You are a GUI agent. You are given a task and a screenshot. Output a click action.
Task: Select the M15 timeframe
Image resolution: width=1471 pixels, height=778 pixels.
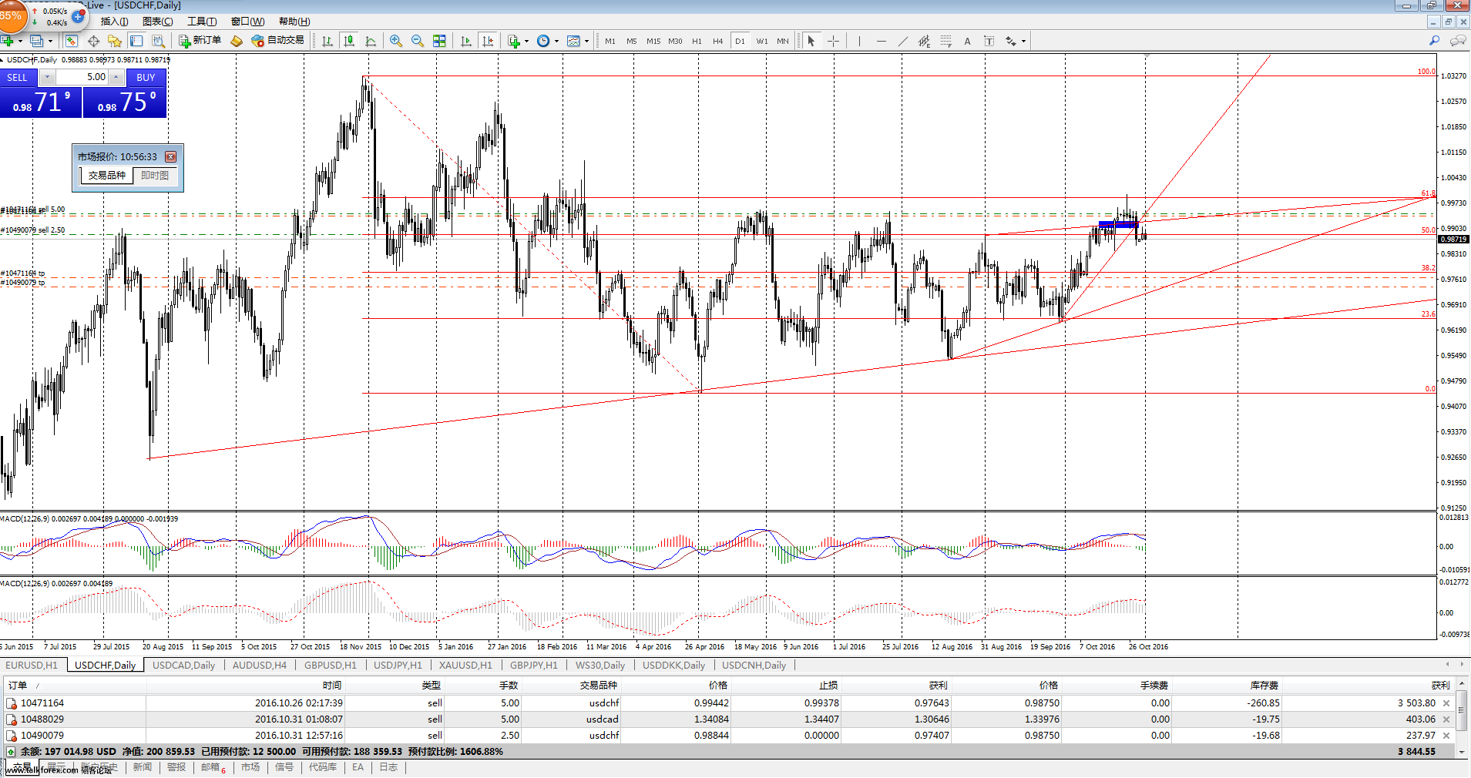click(653, 41)
